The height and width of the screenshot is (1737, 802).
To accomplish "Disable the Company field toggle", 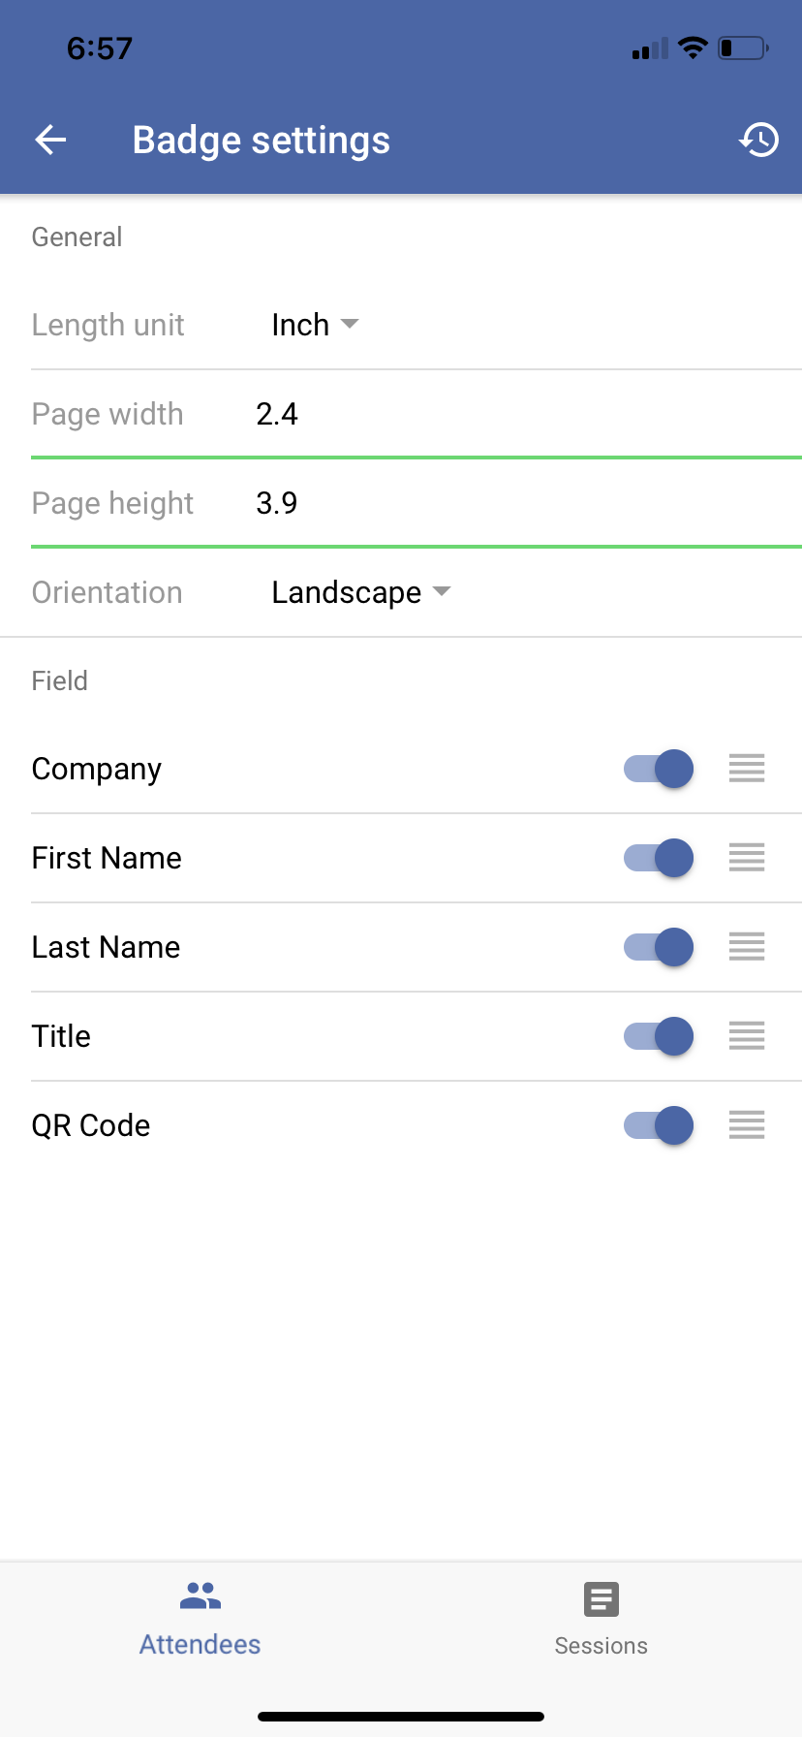I will click(x=659, y=769).
